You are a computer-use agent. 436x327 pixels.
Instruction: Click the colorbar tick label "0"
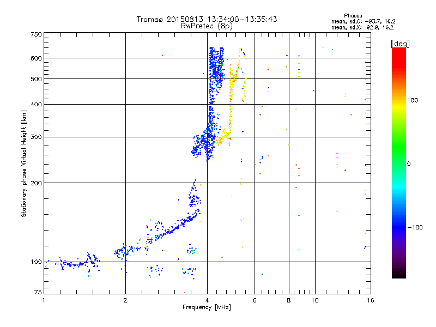pos(409,164)
